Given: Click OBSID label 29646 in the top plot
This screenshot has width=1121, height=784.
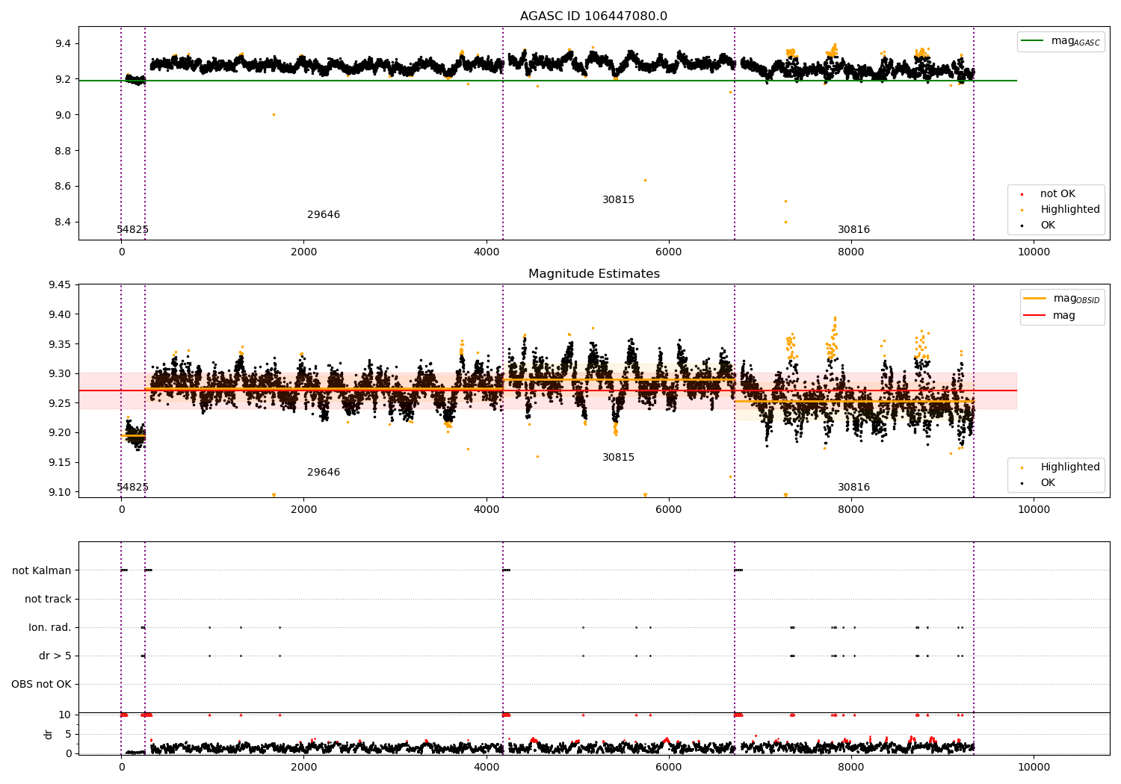Looking at the screenshot, I should (x=324, y=215).
